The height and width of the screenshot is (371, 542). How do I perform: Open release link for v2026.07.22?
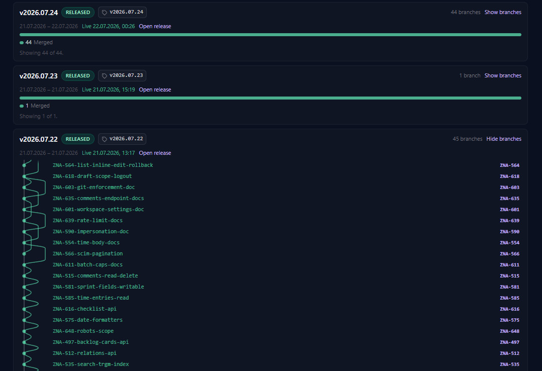[x=155, y=153]
